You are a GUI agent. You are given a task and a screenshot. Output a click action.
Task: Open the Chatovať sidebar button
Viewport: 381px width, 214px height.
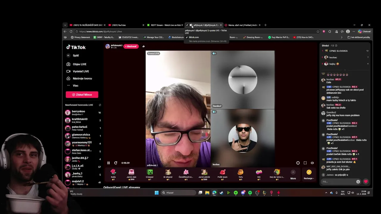click(365, 32)
